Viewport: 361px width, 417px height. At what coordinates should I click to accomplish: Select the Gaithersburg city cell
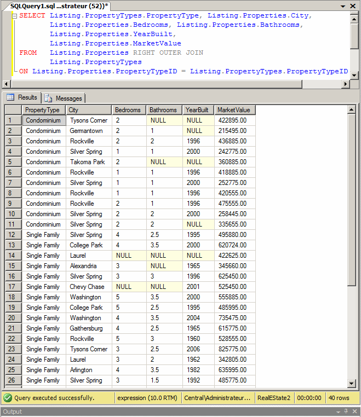point(89,328)
